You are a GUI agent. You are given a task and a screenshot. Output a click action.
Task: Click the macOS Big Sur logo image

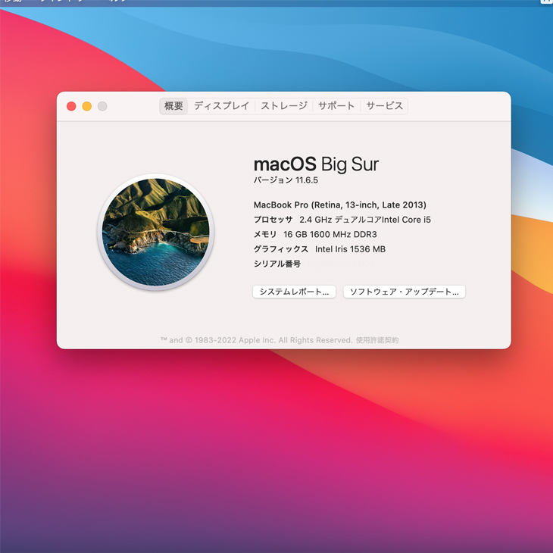155,232
